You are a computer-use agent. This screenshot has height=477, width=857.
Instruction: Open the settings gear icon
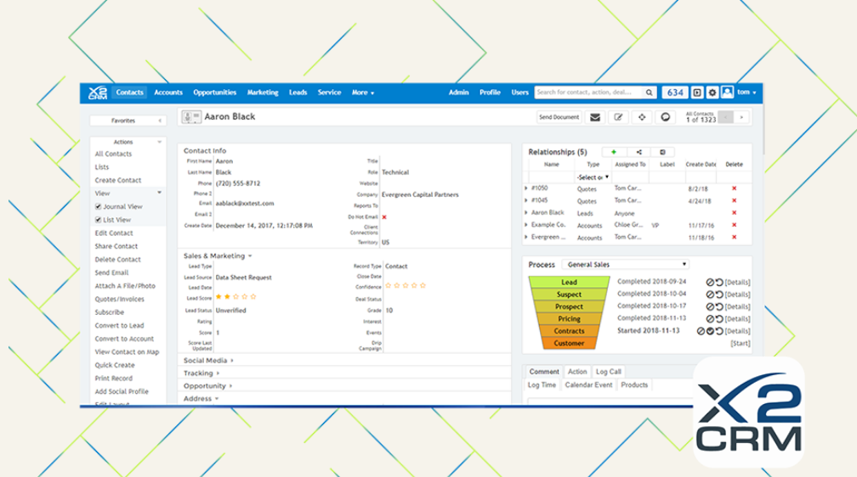click(712, 93)
